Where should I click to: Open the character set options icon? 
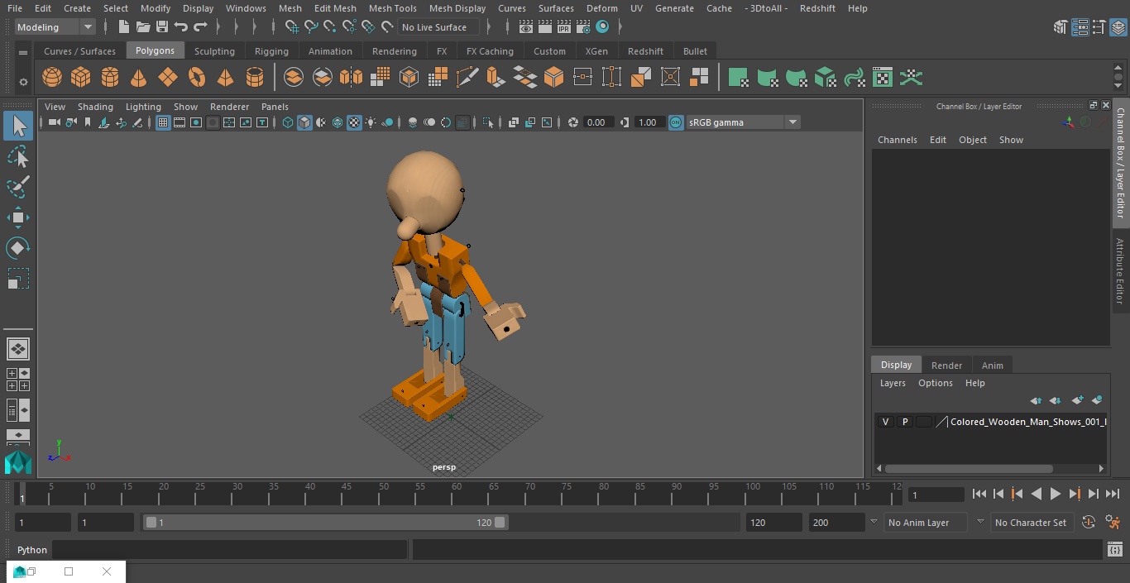pyautogui.click(x=1089, y=523)
